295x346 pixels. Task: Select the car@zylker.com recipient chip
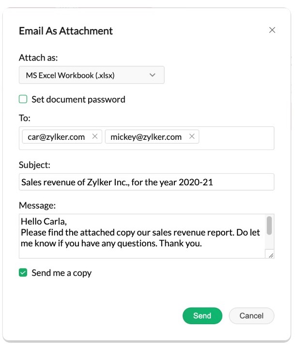coord(56,137)
